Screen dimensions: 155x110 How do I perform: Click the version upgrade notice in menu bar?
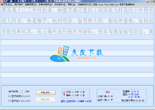106,4
